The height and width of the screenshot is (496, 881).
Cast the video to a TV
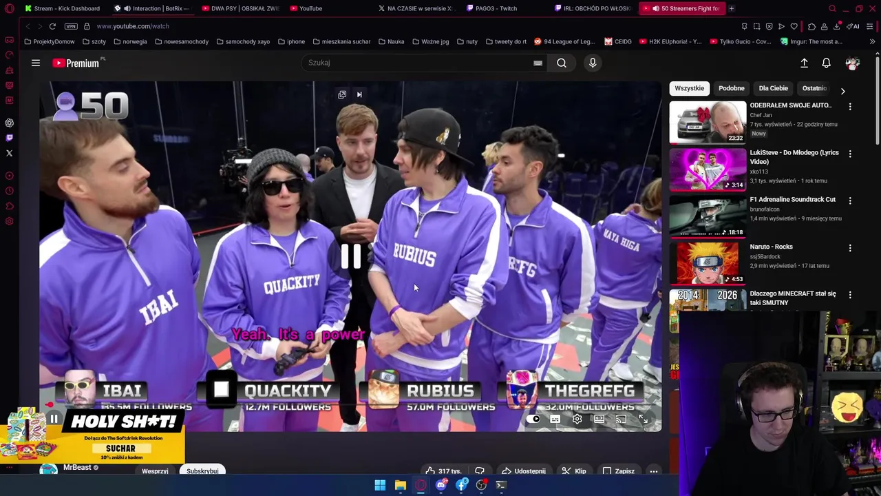pyautogui.click(x=621, y=419)
